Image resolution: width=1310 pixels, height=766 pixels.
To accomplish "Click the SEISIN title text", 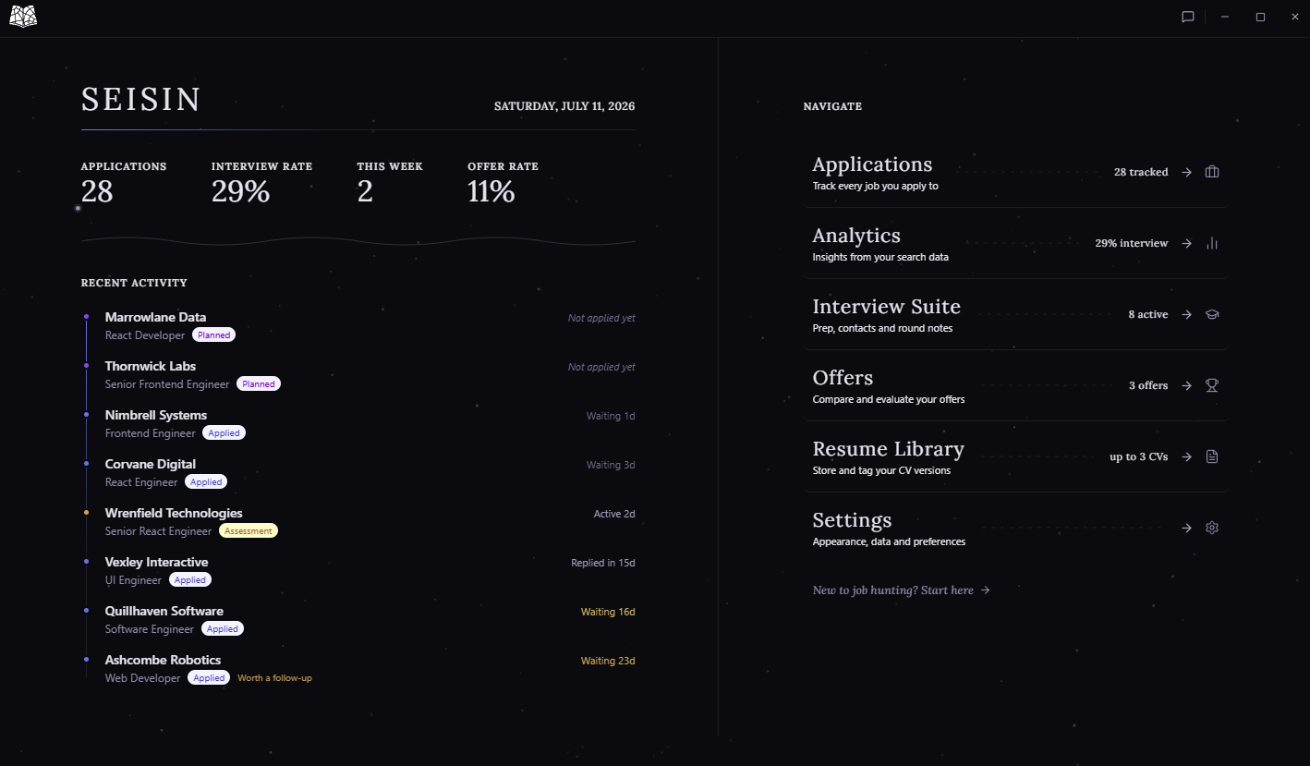I will 141,99.
